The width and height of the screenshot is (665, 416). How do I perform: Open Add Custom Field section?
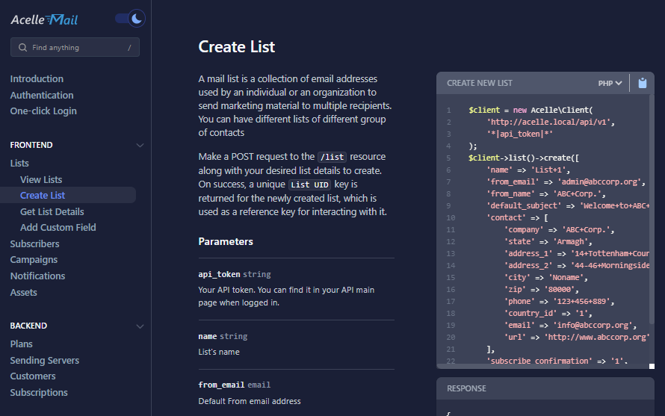(58, 228)
